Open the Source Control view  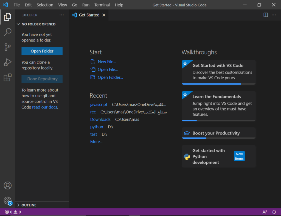point(8,47)
